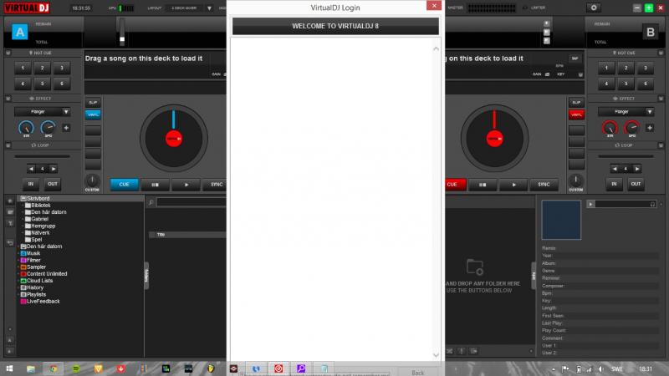Click the plus icon beside deck A effect knobs
The height and width of the screenshot is (376, 669).
pos(65,128)
